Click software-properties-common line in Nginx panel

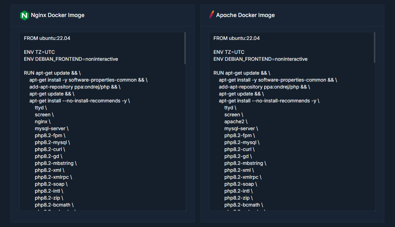[x=89, y=80]
